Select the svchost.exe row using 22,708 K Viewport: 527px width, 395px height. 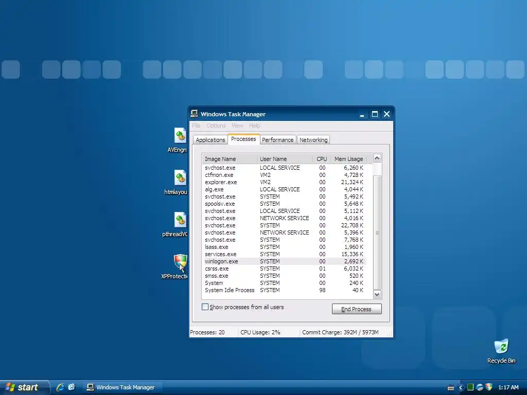pos(284,225)
